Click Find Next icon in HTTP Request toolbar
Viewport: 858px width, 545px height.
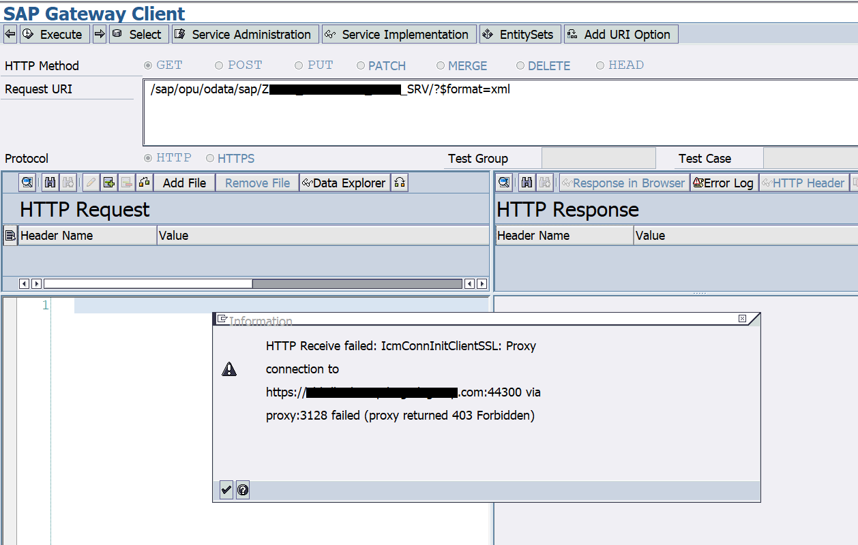pos(68,183)
